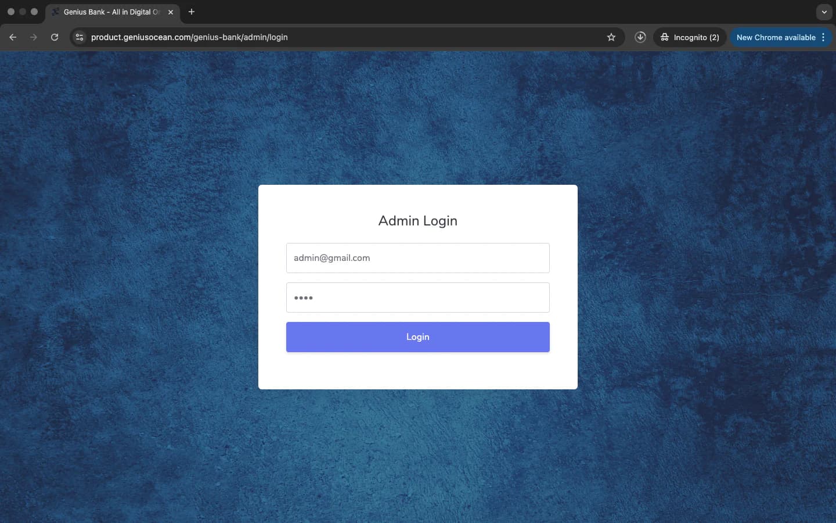Open site information icon in address bar
Viewport: 836px width, 523px height.
click(80, 37)
